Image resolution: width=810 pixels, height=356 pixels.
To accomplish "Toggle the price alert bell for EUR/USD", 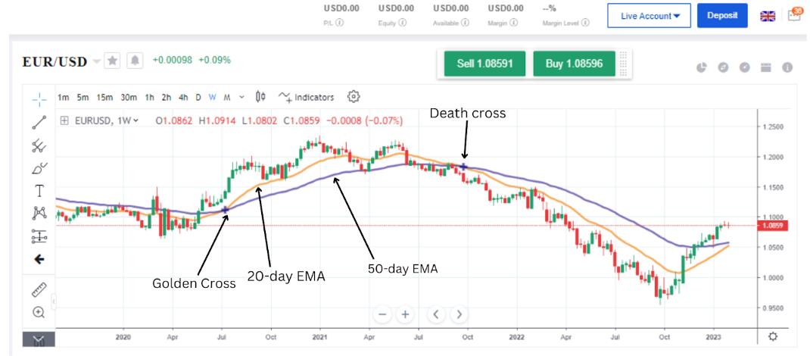I will [135, 61].
